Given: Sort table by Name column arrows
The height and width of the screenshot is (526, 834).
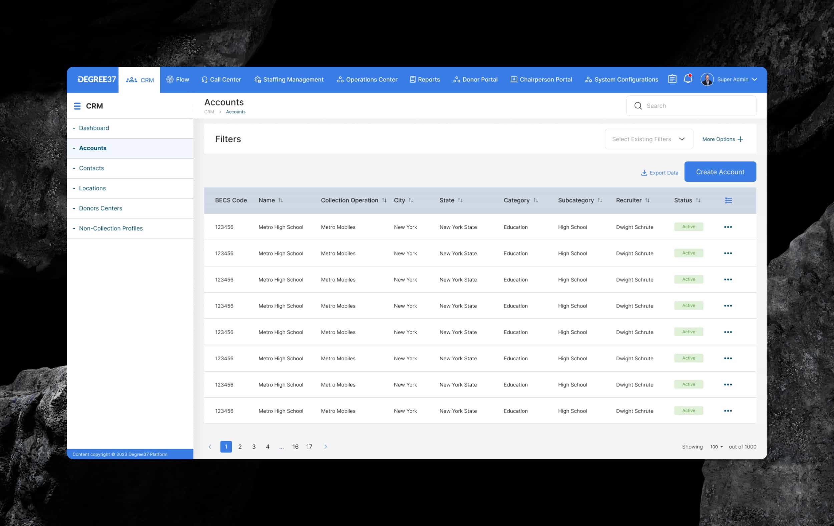Looking at the screenshot, I should coord(281,200).
